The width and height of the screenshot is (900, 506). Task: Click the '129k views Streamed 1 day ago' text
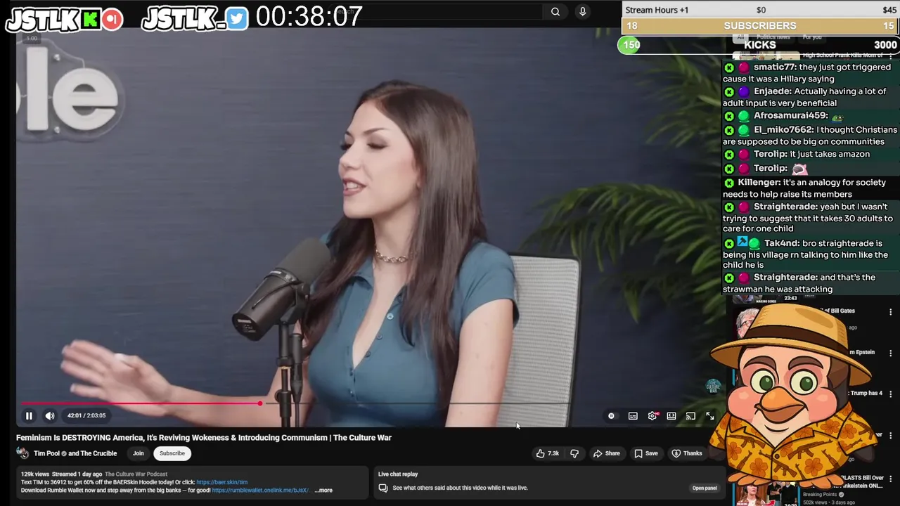pos(61,474)
